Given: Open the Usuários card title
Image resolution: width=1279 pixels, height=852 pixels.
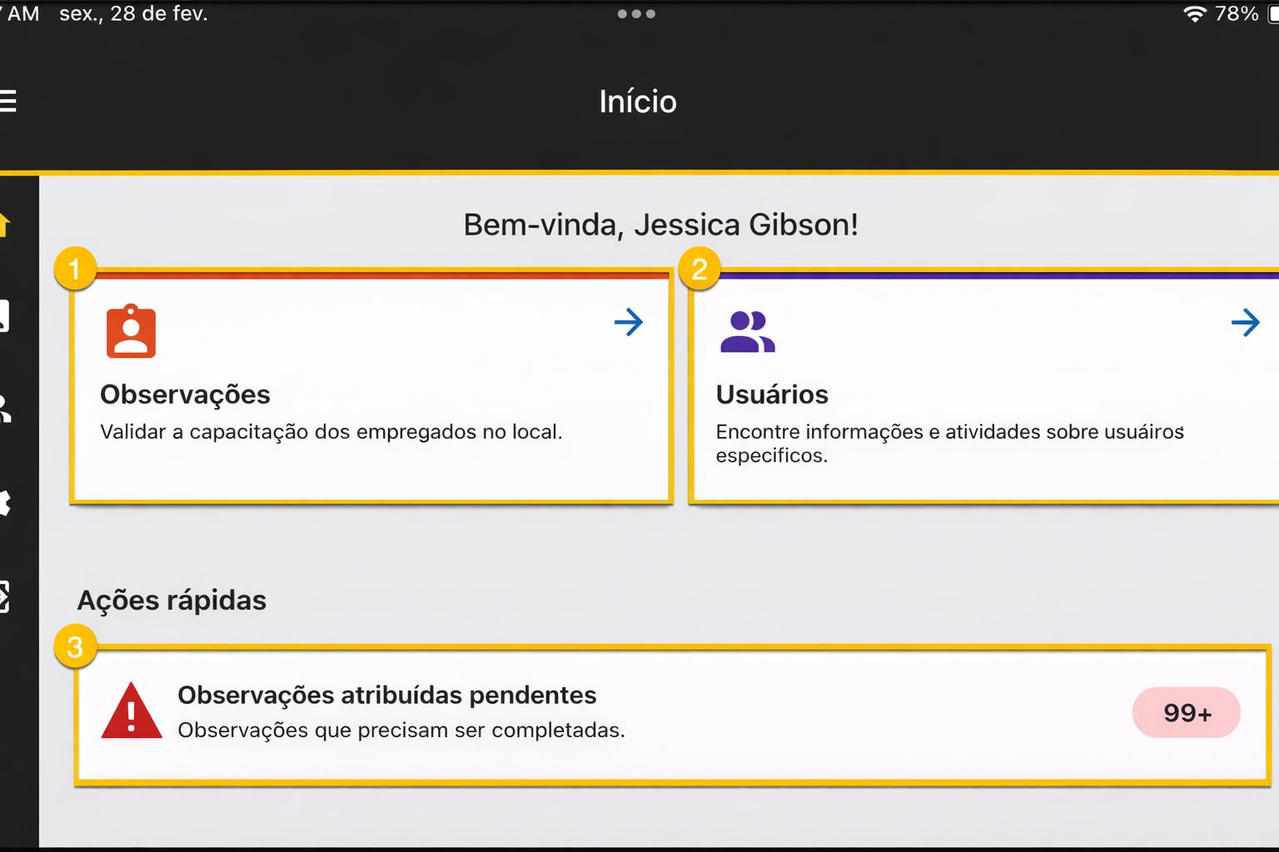Looking at the screenshot, I should pyautogui.click(x=772, y=394).
